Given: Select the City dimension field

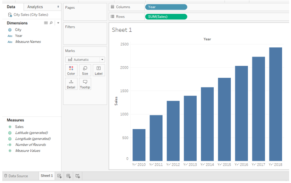Looking at the screenshot, I should coord(18,30).
